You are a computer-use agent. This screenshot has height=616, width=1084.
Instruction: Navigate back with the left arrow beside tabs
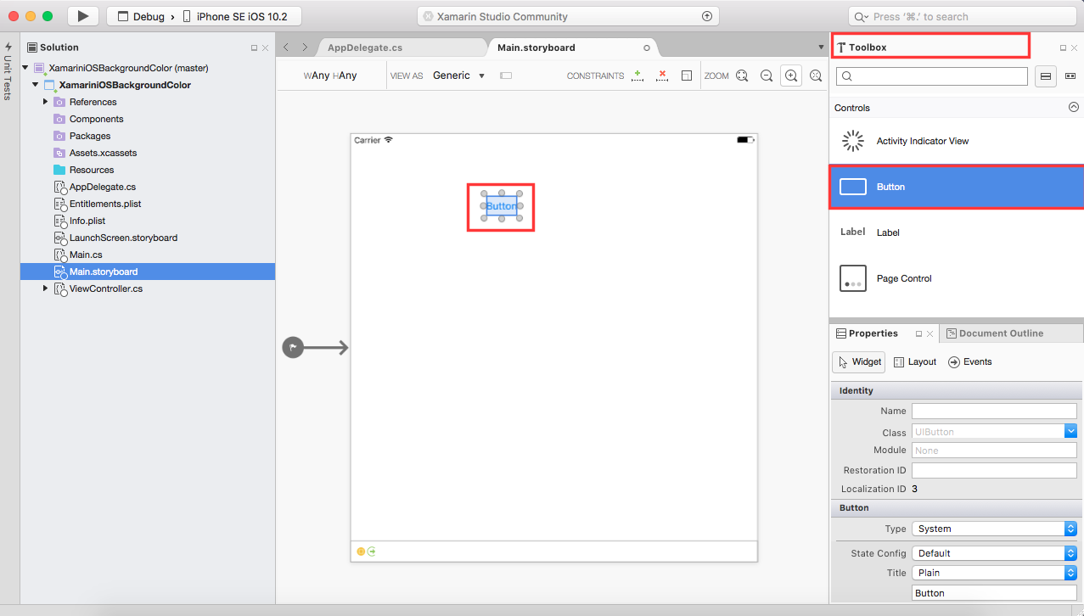pyautogui.click(x=286, y=48)
